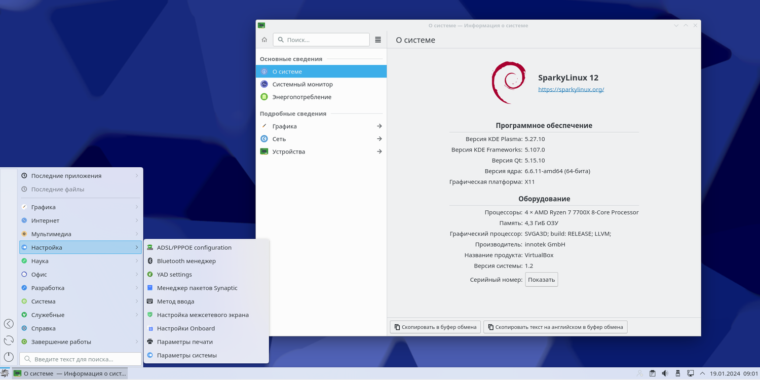
Task: Click the ADSL/PPPOE configuration icon
Action: tap(150, 247)
